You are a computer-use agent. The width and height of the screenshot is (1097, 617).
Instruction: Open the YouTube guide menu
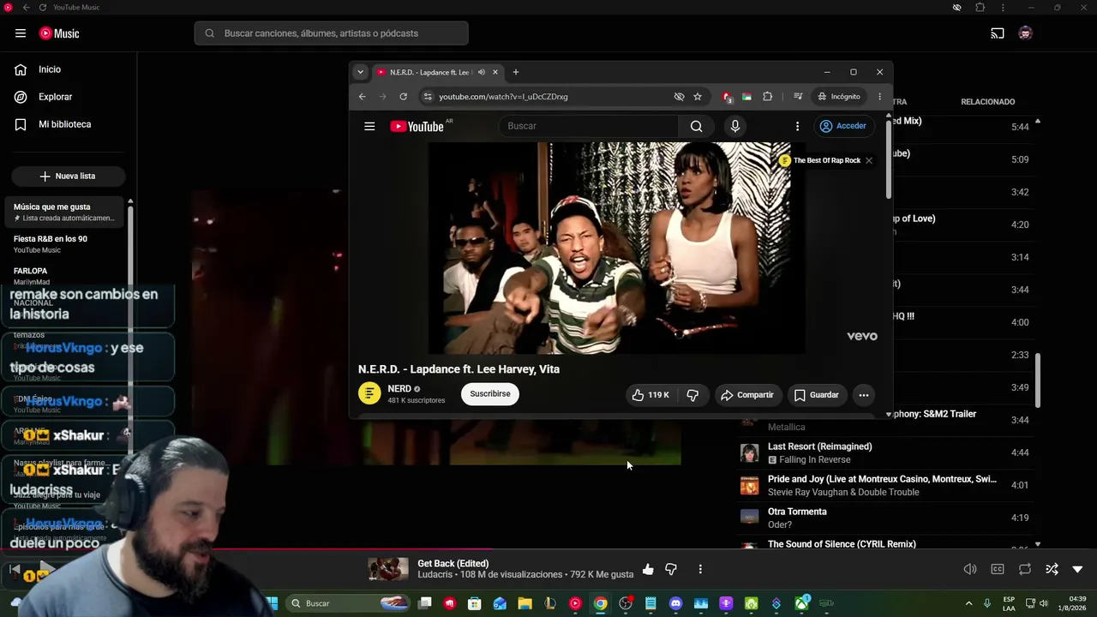click(369, 126)
